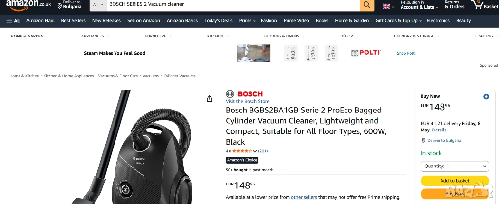Open the Quantity dropdown

click(454, 166)
